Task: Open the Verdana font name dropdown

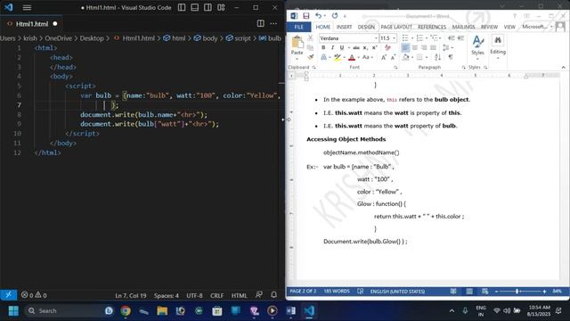Action: tap(376, 38)
